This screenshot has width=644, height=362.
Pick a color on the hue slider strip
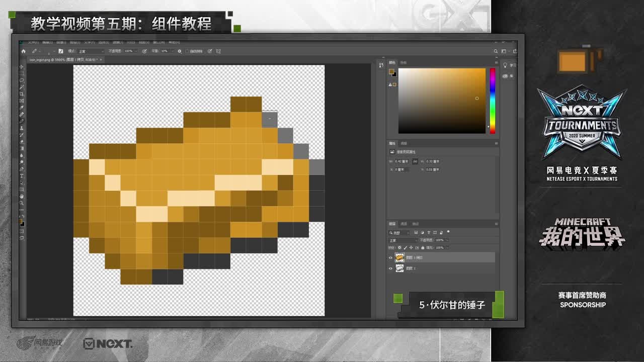(x=492, y=101)
